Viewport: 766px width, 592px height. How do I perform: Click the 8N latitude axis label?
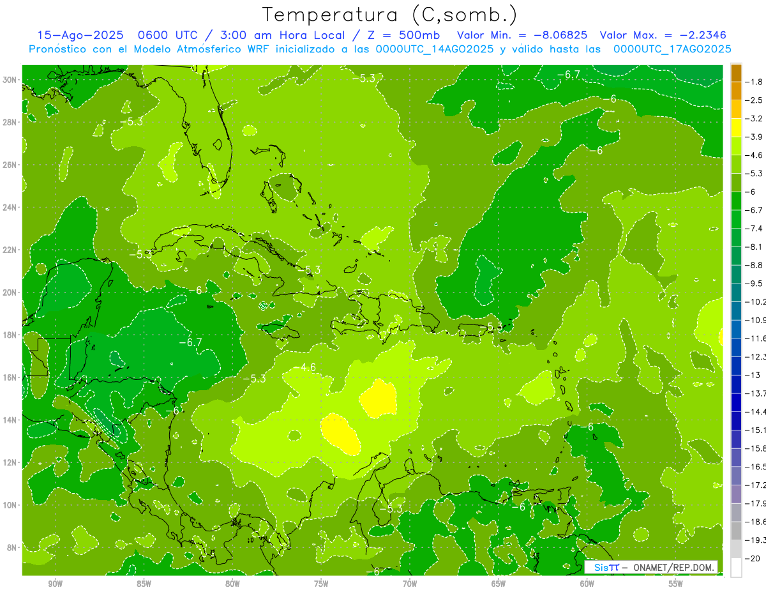coord(13,547)
